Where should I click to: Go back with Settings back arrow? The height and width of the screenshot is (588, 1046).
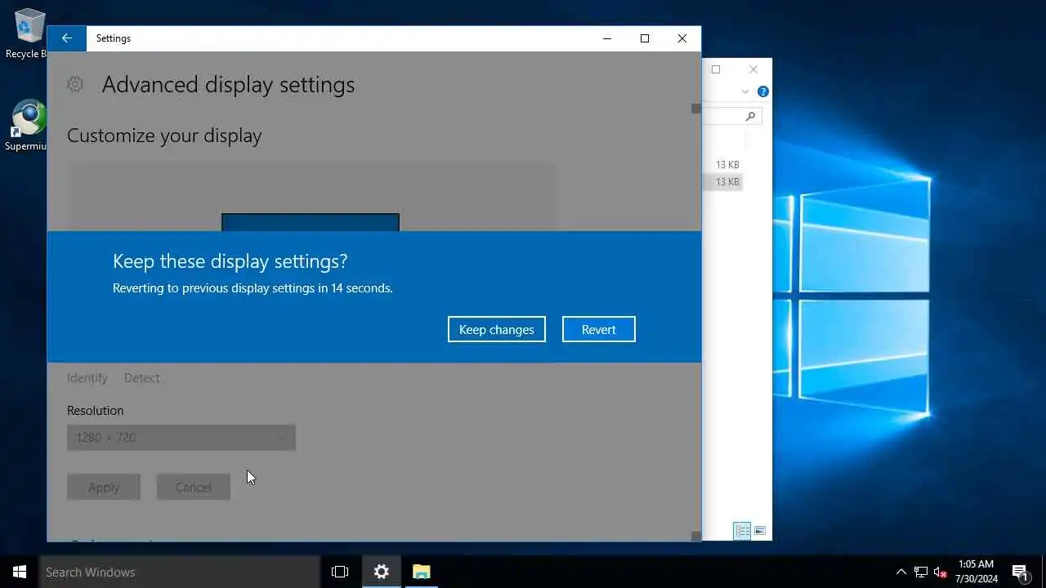click(x=67, y=38)
